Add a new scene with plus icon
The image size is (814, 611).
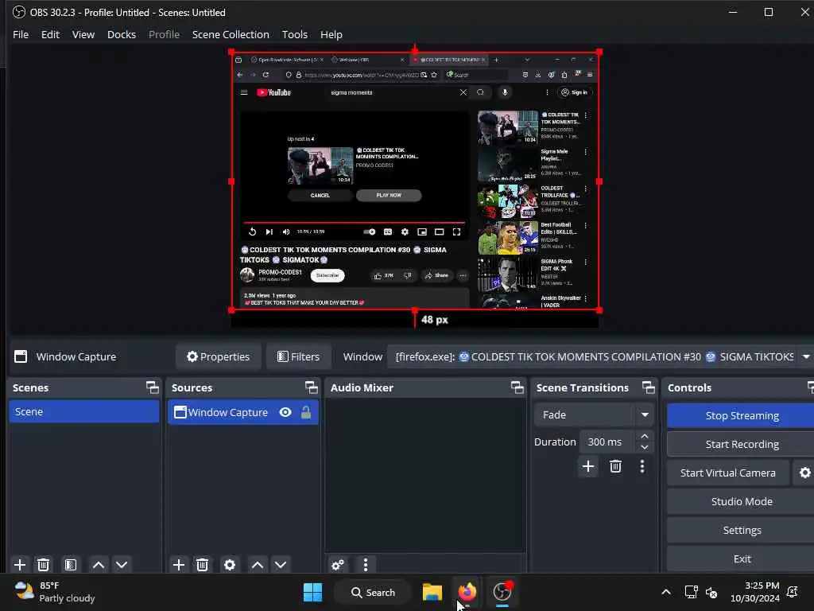(20, 565)
